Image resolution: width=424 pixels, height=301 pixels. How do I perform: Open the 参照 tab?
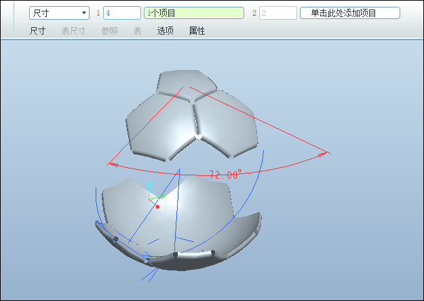click(x=109, y=31)
